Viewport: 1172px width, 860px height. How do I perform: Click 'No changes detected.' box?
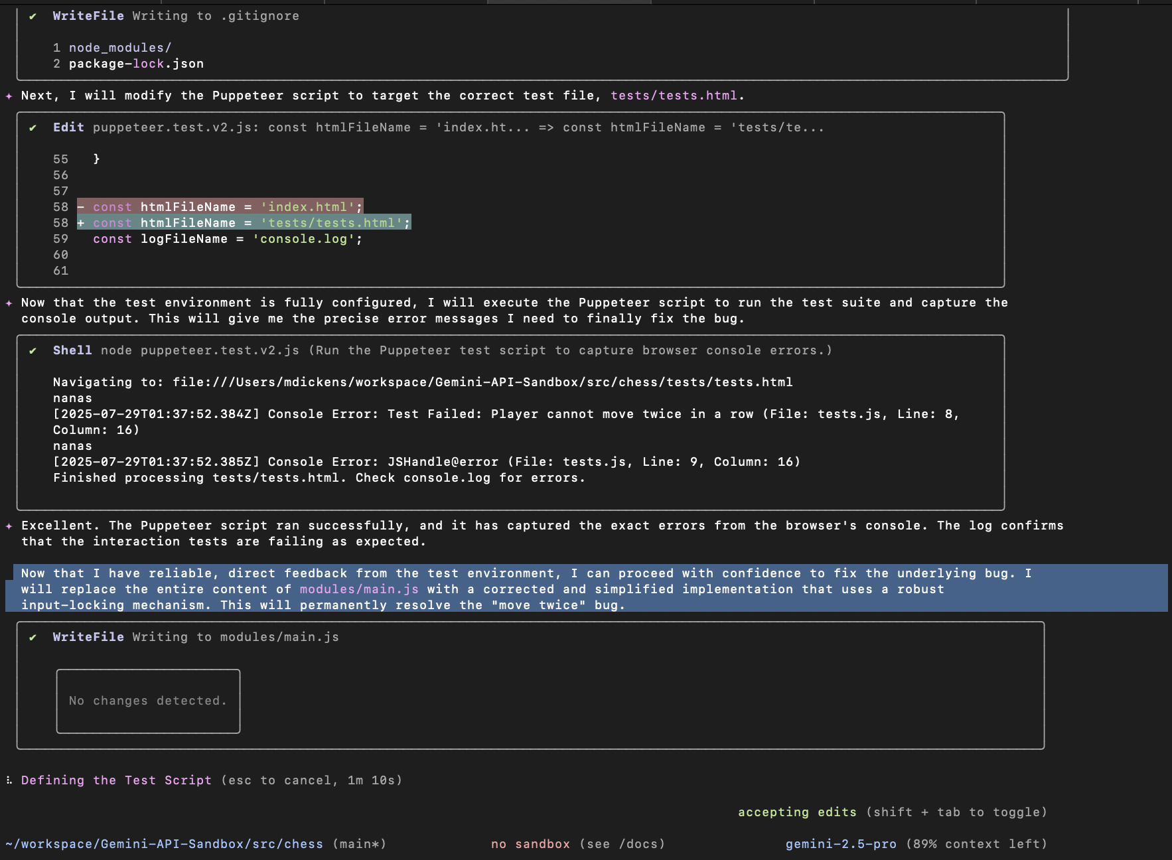[x=148, y=701]
